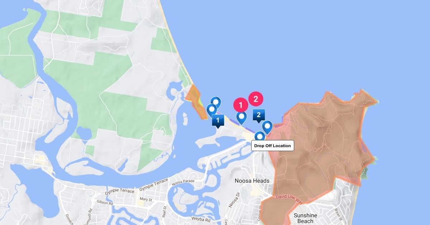This screenshot has width=430, height=225.
Task: Open the blue pin beneath red marker 1
Action: (242, 118)
